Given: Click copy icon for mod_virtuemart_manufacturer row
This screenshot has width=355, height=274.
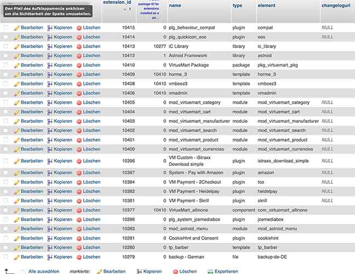Looking at the screenshot, I should 50,121.
